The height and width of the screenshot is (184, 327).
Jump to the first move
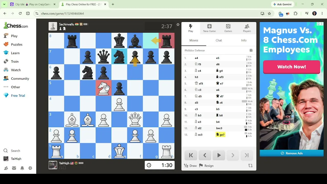[191, 155]
